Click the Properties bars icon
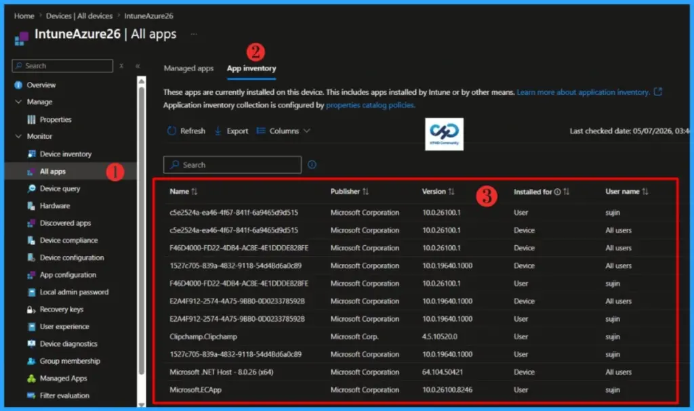 click(31, 119)
